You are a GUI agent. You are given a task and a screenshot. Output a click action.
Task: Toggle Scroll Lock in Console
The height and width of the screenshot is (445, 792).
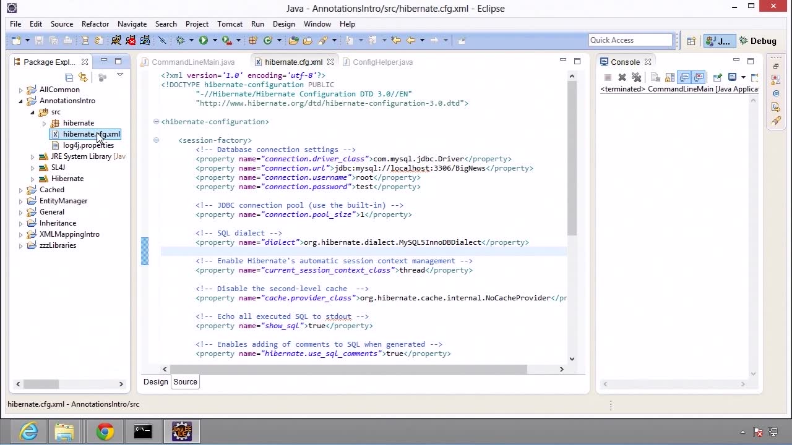[669, 77]
